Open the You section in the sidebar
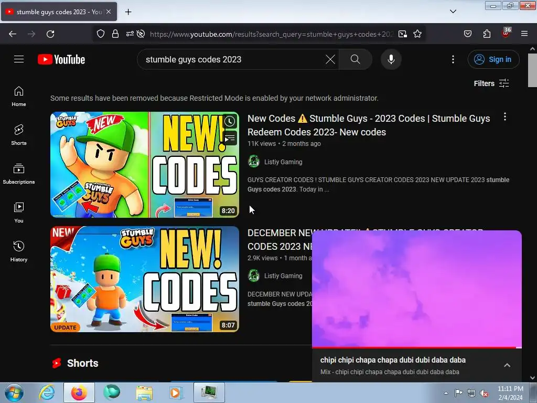The image size is (537, 403). pos(19,213)
